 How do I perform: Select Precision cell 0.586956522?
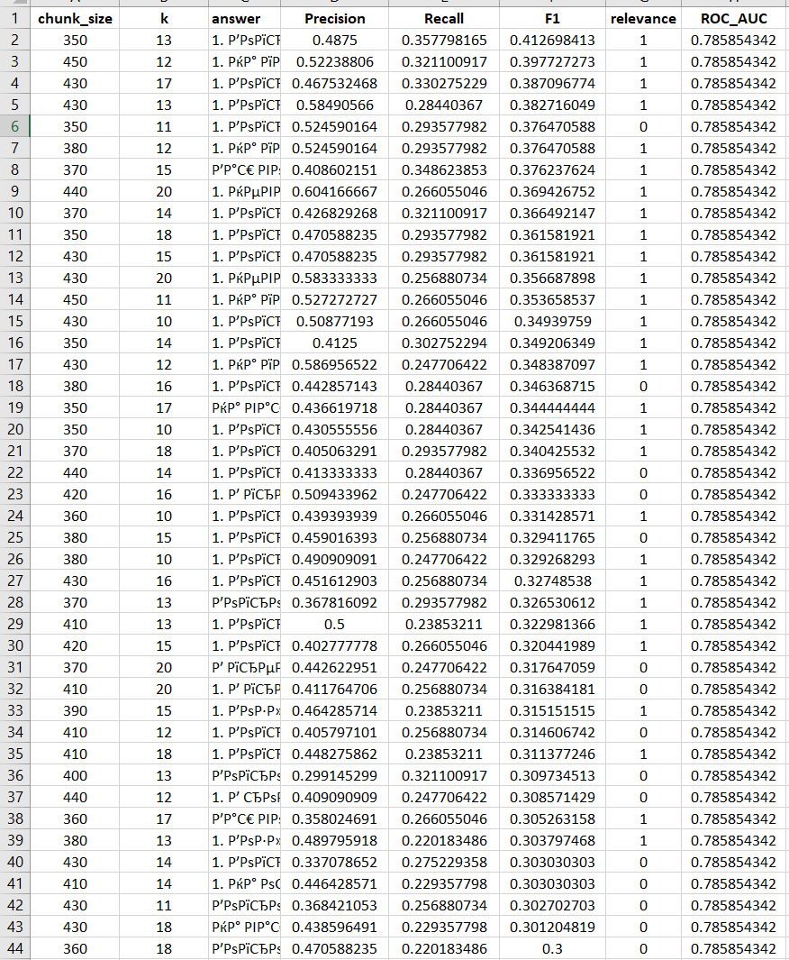coord(334,365)
